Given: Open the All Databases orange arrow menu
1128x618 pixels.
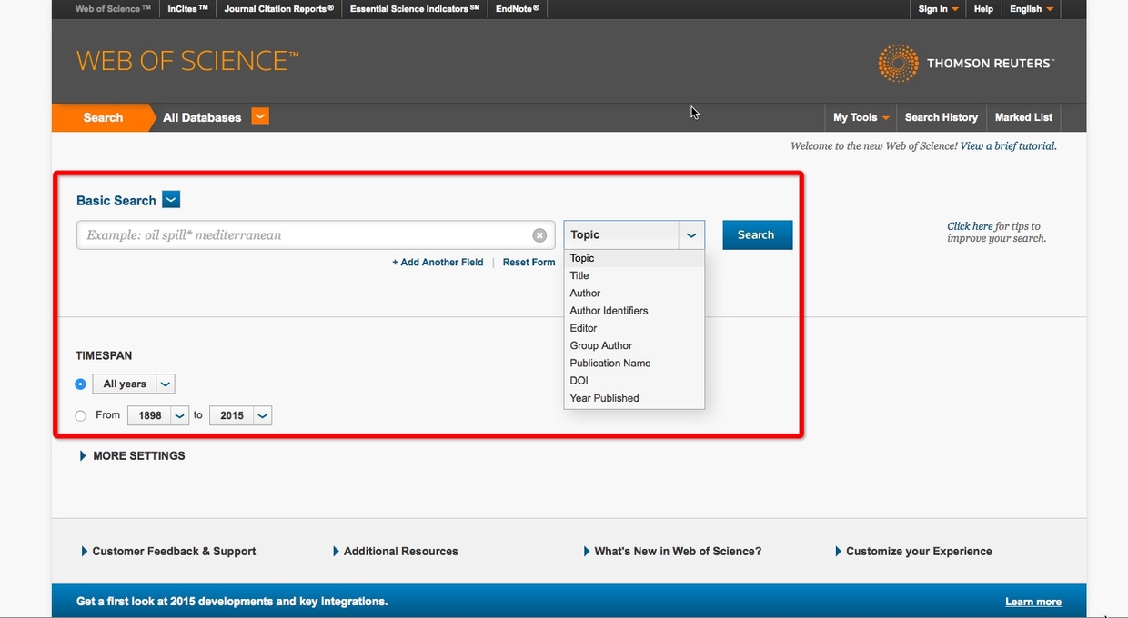Looking at the screenshot, I should 260,116.
